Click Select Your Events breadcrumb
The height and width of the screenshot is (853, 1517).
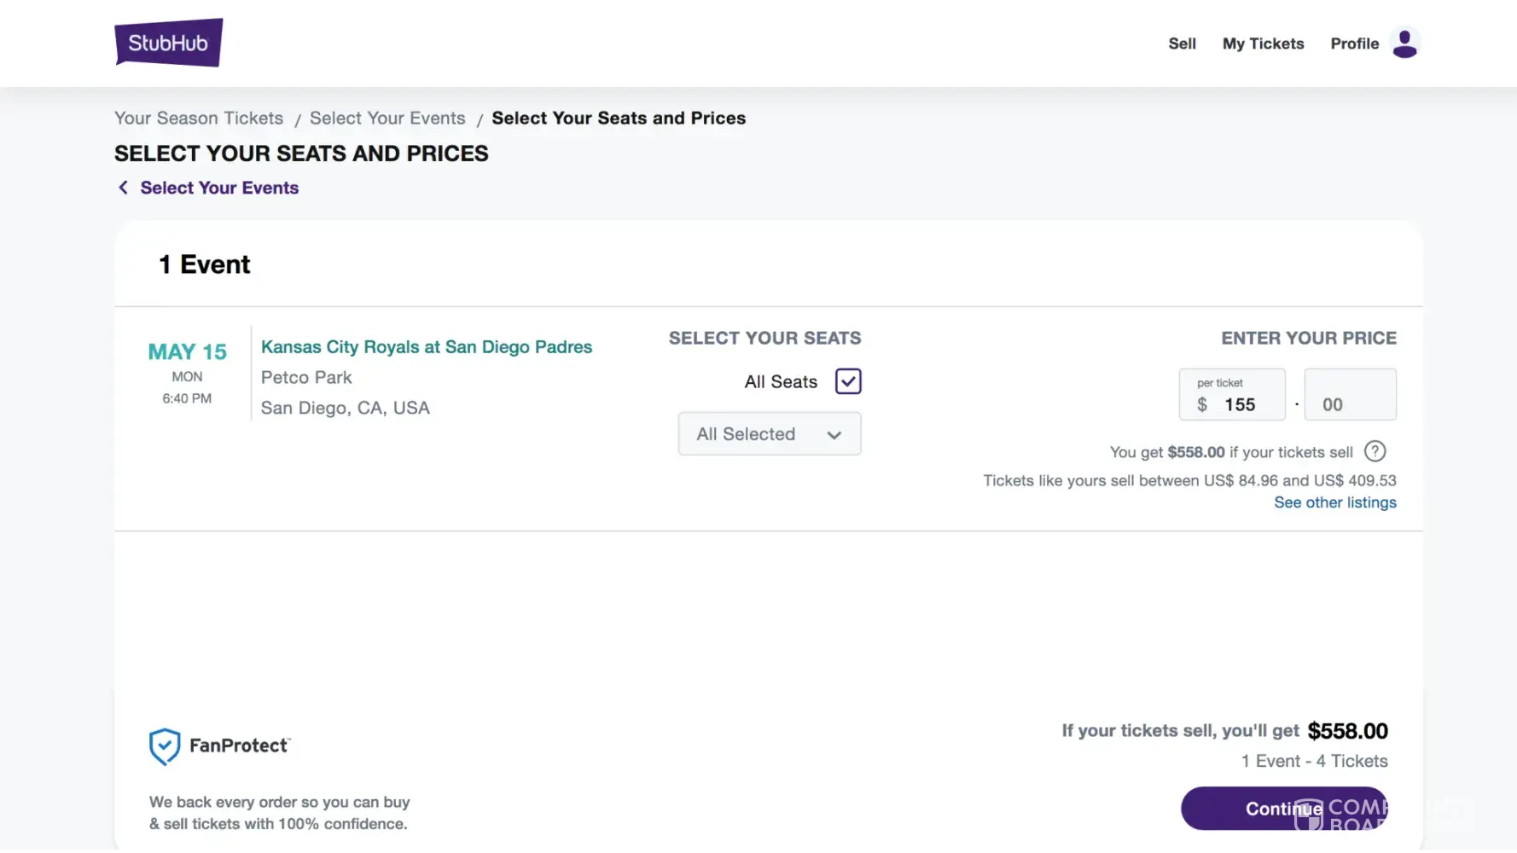tap(387, 119)
